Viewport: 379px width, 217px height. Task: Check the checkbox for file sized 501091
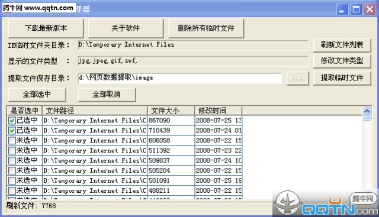(x=12, y=180)
